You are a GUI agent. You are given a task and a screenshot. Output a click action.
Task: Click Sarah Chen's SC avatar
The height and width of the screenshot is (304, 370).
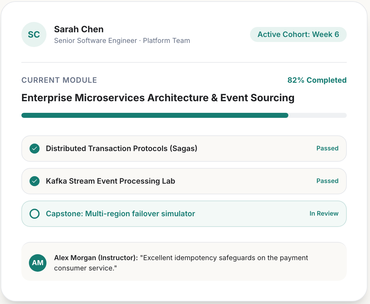[x=34, y=34]
